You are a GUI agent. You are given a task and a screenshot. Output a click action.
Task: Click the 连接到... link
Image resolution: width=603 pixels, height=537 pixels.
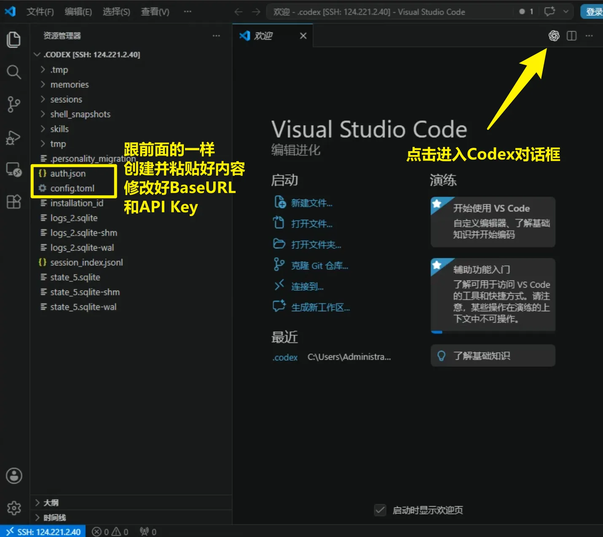(x=307, y=286)
